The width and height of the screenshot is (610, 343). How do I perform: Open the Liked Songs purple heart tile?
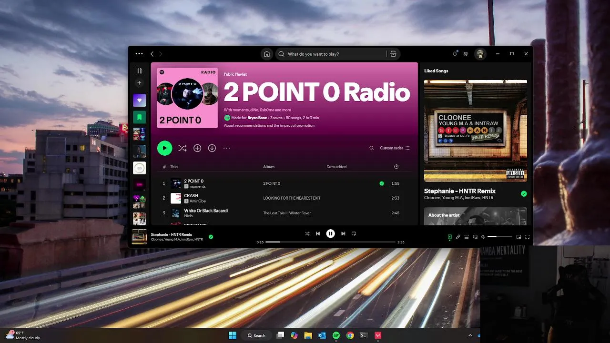139,100
